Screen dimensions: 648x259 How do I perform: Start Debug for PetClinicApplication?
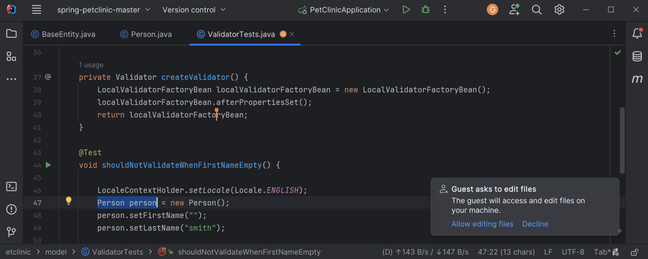tap(425, 9)
